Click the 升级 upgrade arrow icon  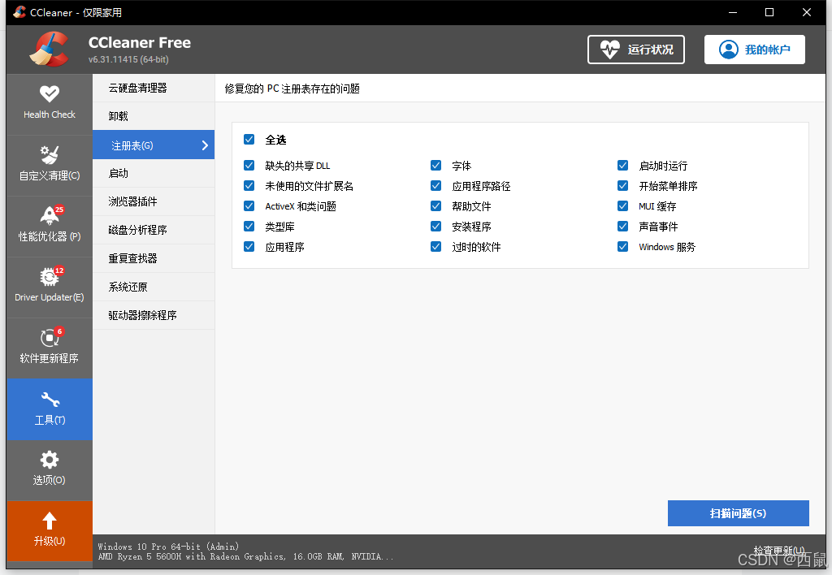(x=50, y=521)
